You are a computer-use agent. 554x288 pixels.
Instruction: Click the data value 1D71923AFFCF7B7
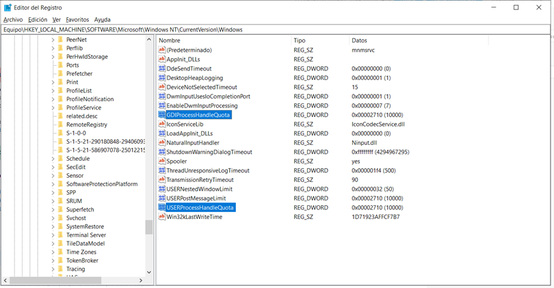(375, 217)
